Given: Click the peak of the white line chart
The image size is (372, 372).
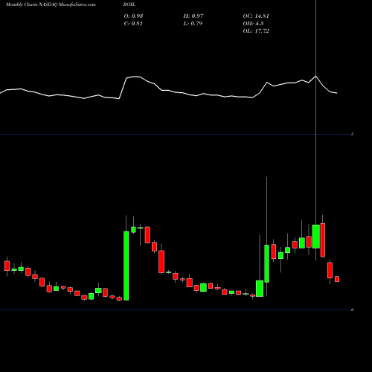Looking at the screenshot, I should 315,76.
